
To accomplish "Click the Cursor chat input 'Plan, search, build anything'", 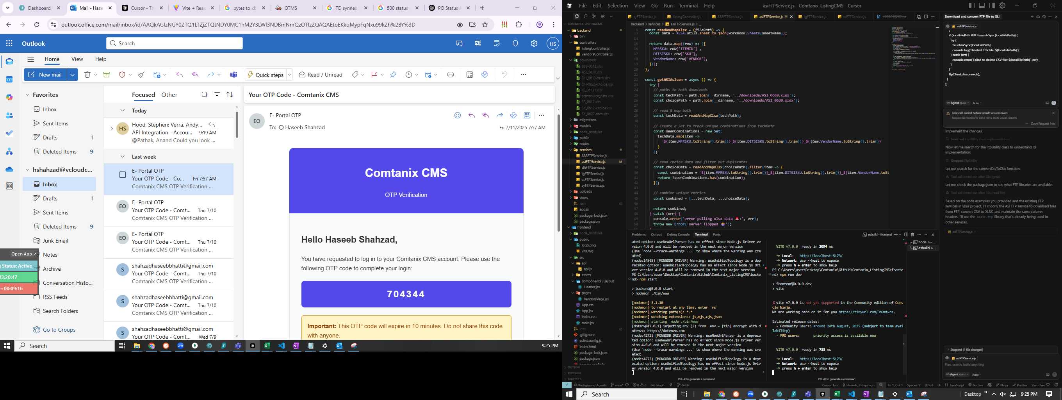I will [1000, 364].
